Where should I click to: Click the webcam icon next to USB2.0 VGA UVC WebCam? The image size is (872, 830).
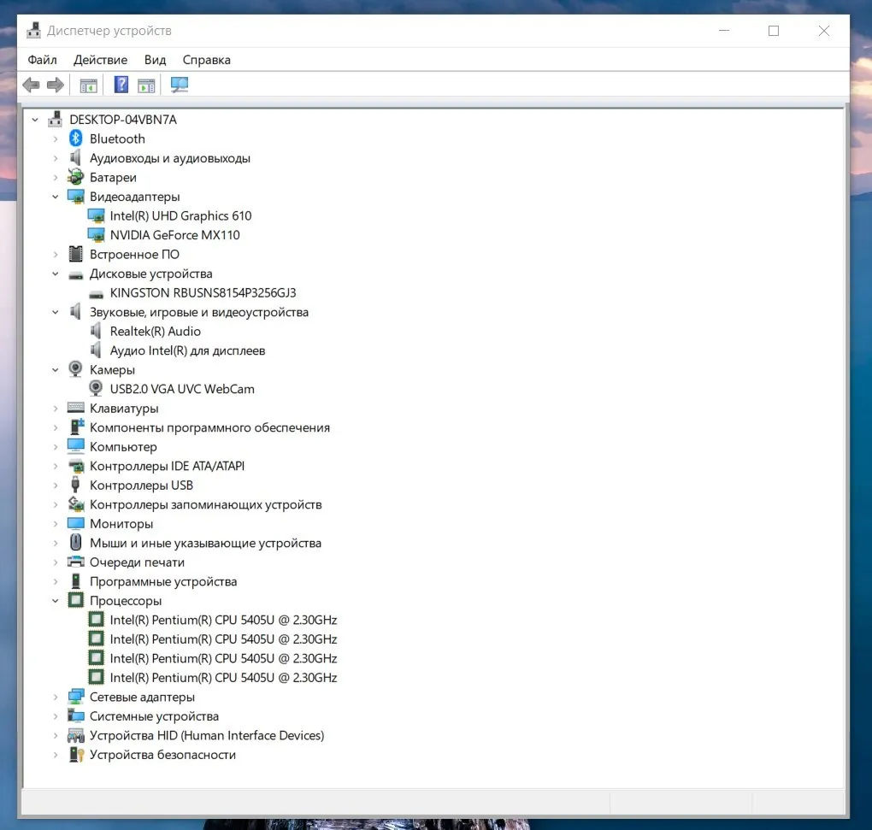coord(96,388)
